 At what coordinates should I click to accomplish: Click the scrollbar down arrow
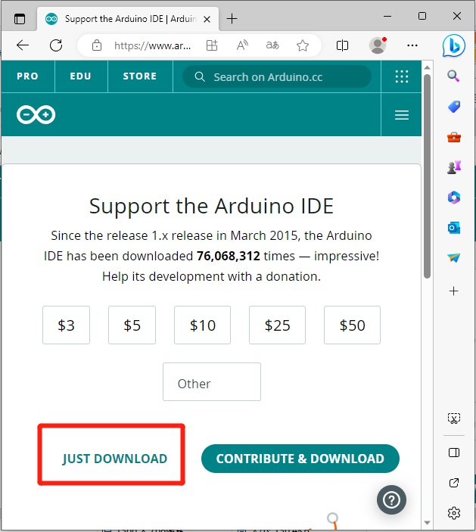(x=427, y=522)
